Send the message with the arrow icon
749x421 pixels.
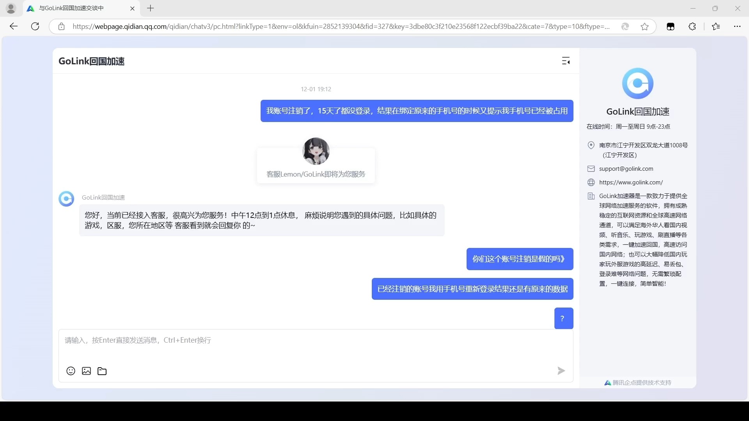pos(561,371)
